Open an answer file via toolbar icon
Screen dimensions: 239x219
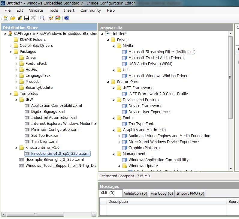(13, 18)
